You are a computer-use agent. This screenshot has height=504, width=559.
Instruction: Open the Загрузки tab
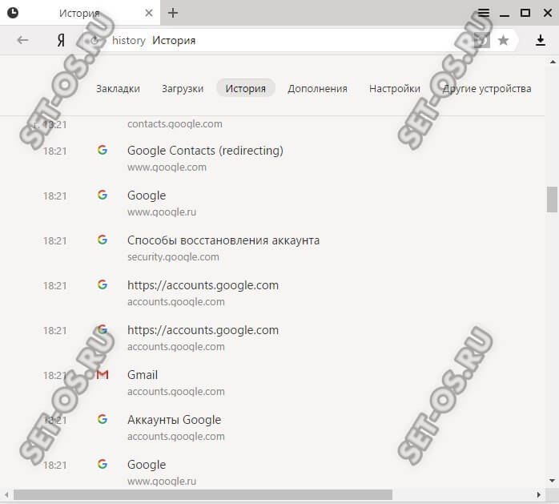pyautogui.click(x=183, y=88)
